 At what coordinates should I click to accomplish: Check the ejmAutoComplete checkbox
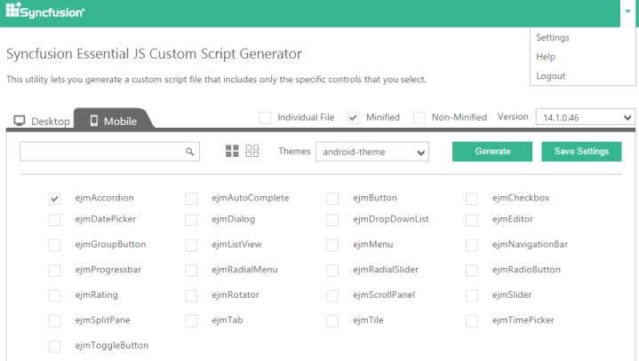click(x=191, y=199)
